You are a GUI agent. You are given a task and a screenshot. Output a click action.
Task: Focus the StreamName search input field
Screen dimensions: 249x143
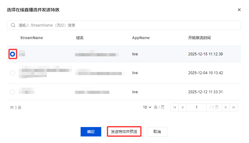point(125,25)
